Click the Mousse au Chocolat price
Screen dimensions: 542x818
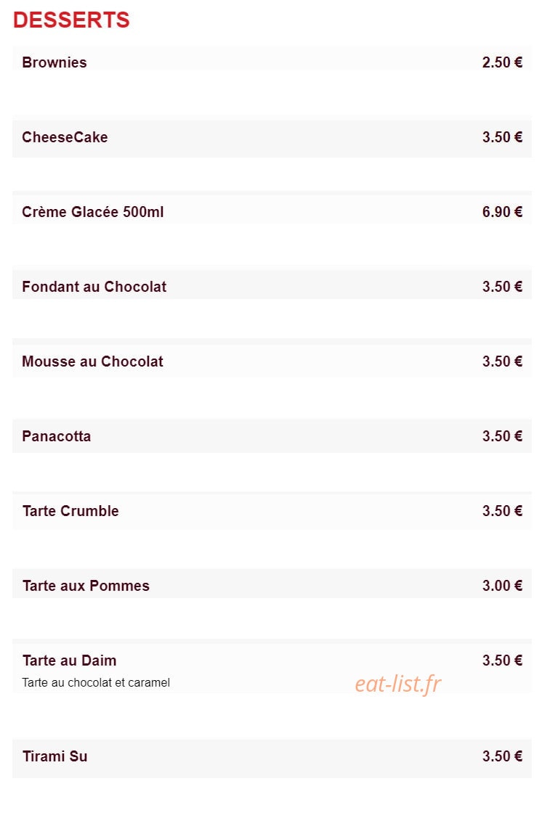502,361
